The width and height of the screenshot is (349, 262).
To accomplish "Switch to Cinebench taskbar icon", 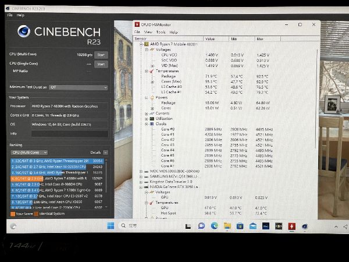I will point(305,226).
